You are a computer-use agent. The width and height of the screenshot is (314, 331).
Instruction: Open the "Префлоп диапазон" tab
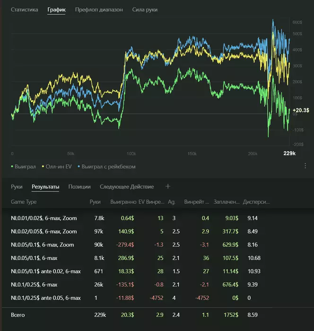coord(99,9)
